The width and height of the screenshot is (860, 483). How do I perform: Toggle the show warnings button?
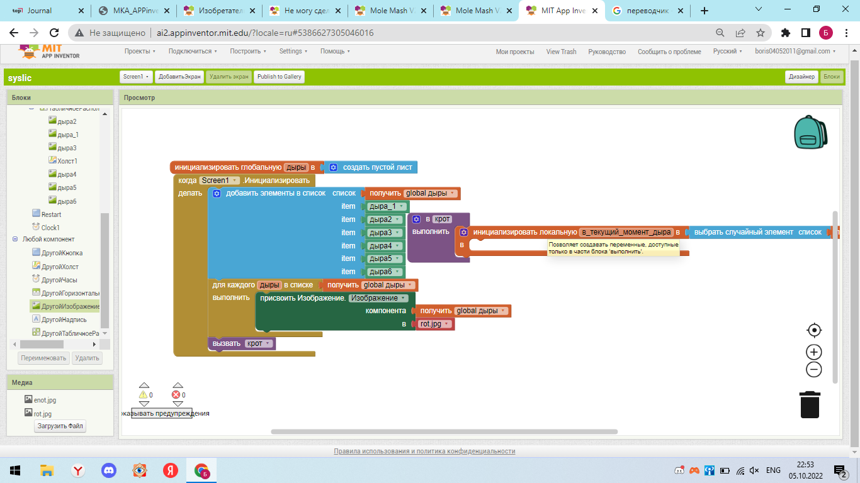tap(162, 413)
